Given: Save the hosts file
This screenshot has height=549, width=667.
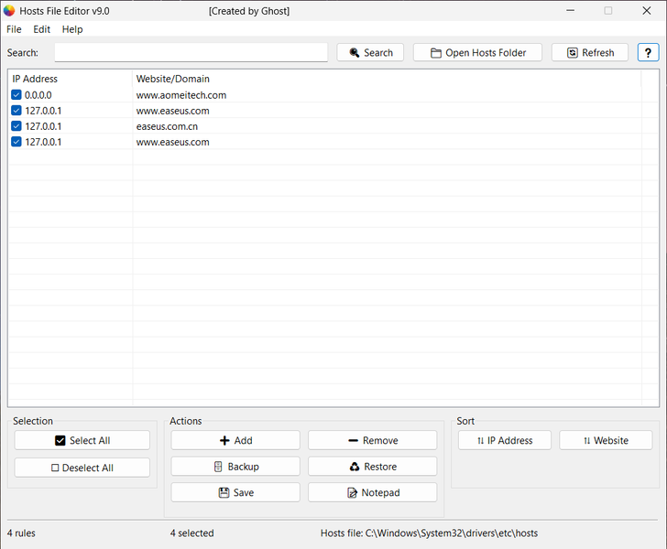Looking at the screenshot, I should [235, 492].
